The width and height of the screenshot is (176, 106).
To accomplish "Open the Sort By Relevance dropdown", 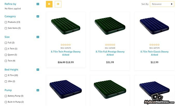I will pyautogui.click(x=162, y=4).
